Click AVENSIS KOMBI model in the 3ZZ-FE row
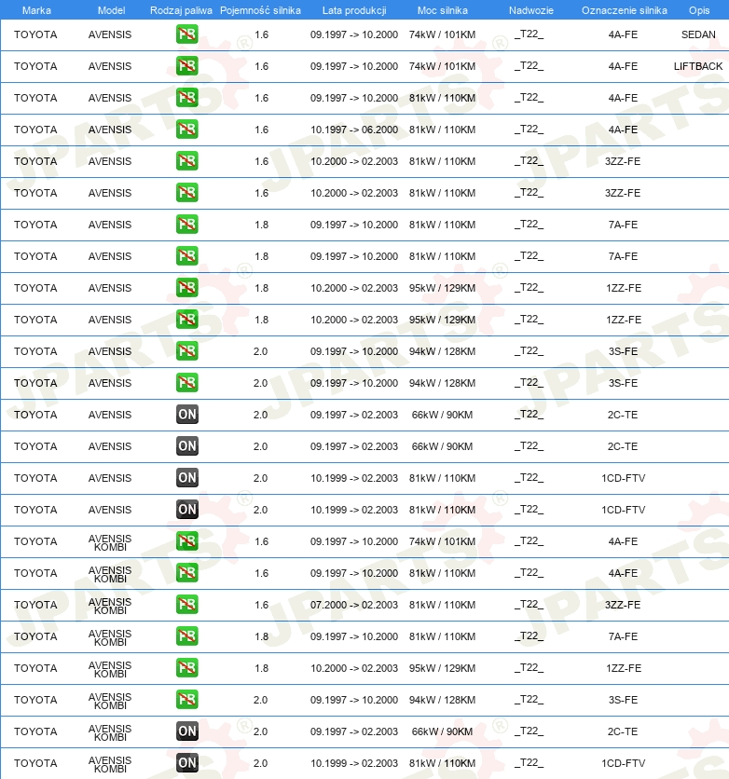Screen dimensions: 729x779 pos(110,606)
